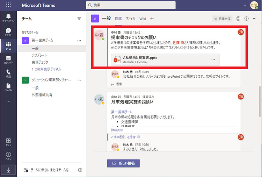The image size is (262, 177).
Task: Open the Chat icon in sidebar
Action: 8,32
